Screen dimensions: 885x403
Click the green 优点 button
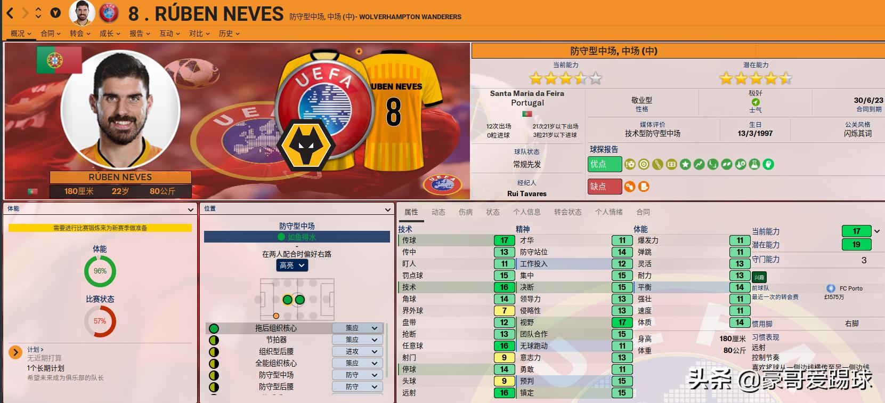[x=605, y=164]
